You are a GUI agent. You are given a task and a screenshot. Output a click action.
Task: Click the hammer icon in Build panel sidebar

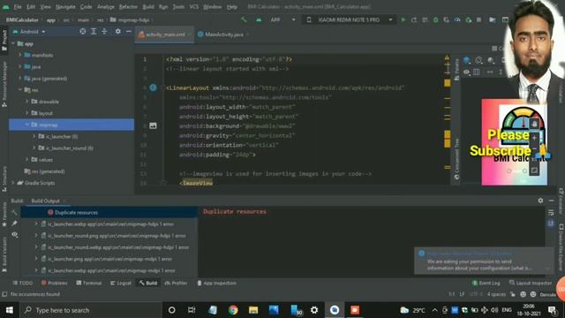click(x=14, y=212)
